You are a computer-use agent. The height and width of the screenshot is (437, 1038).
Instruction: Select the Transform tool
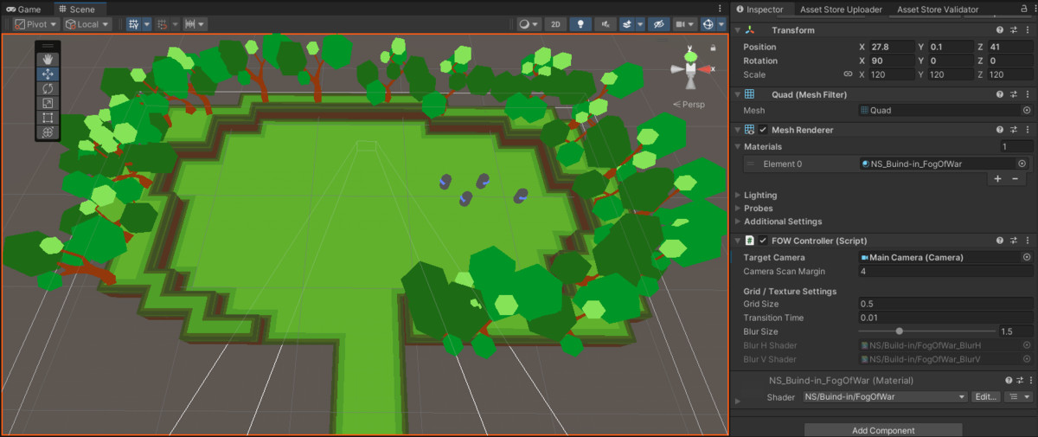(x=48, y=132)
